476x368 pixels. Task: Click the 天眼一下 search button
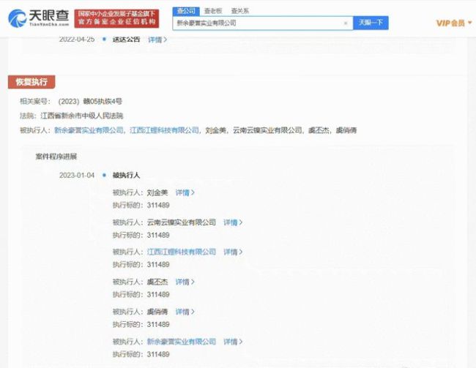tap(371, 23)
